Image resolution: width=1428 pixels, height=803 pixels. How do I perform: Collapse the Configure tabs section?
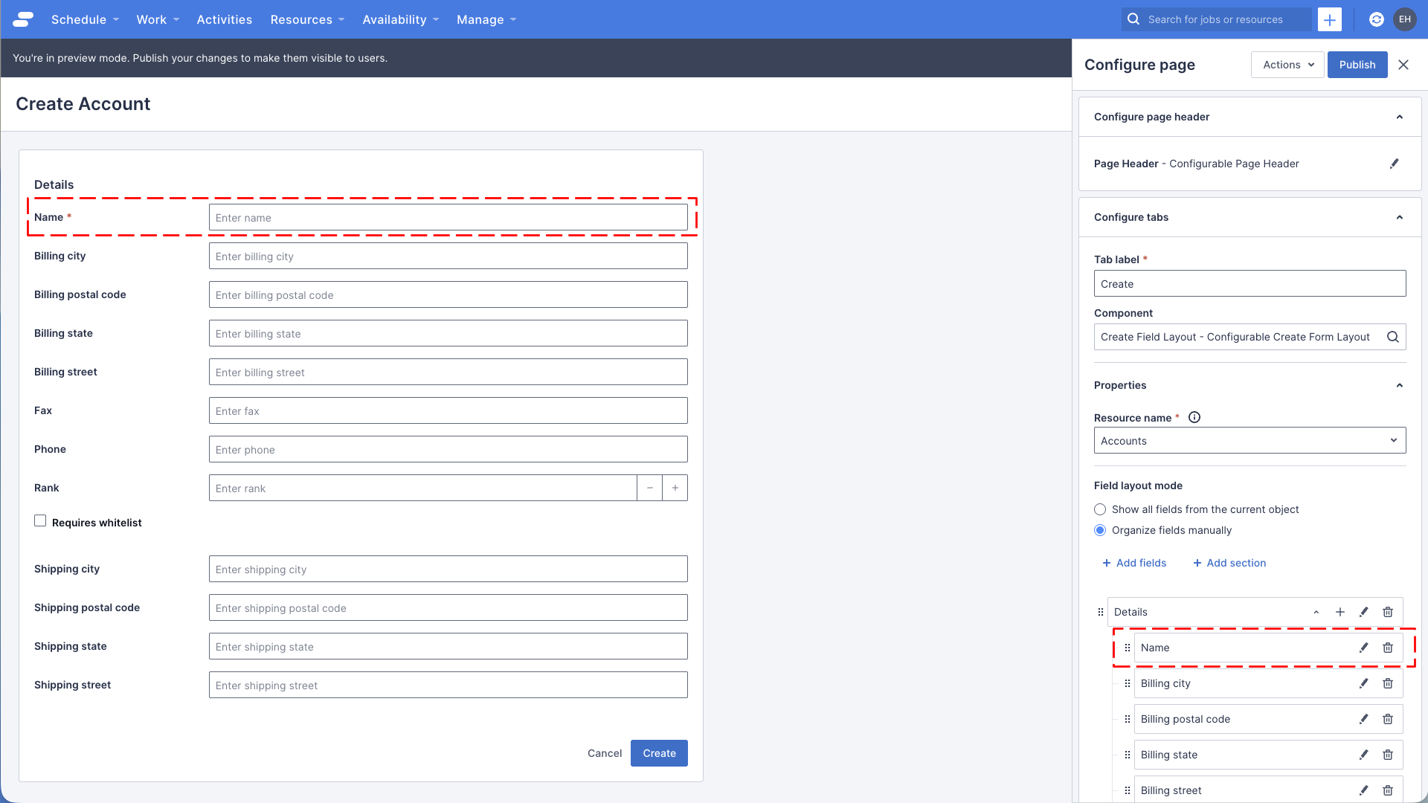click(x=1400, y=217)
